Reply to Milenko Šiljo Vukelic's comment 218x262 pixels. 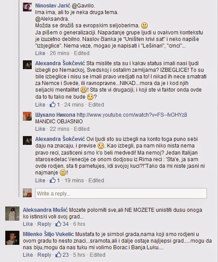[x=44, y=255]
